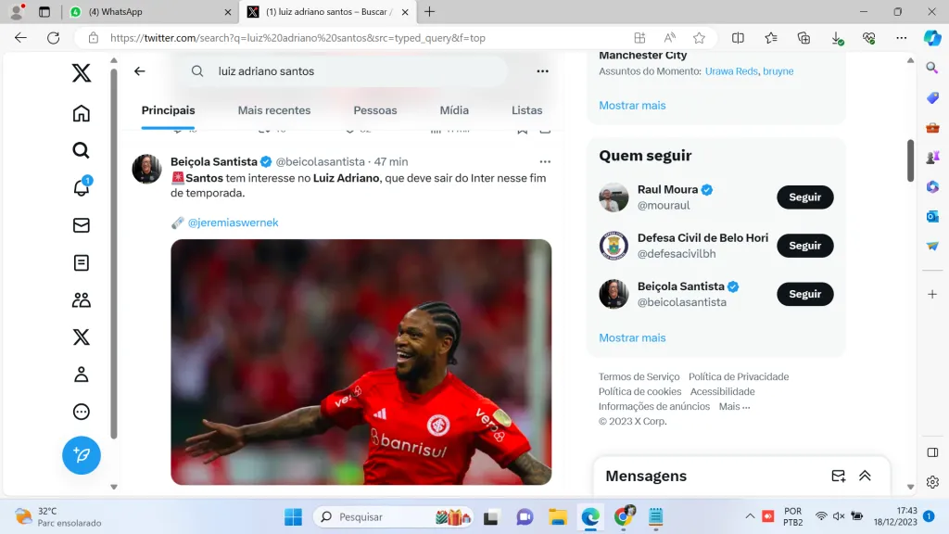Open Profile icon in the sidebar
This screenshot has height=534, width=949.
82,375
